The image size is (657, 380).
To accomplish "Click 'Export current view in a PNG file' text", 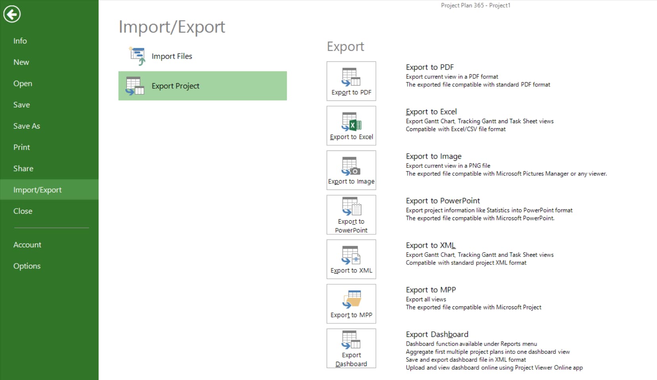I will click(x=448, y=166).
